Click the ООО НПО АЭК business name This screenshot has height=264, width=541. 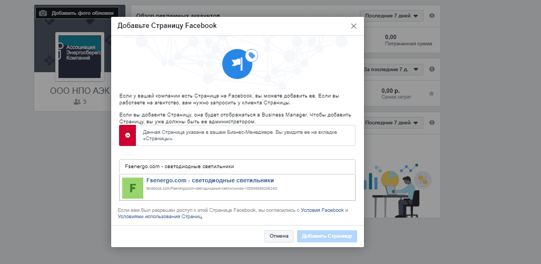[80, 91]
